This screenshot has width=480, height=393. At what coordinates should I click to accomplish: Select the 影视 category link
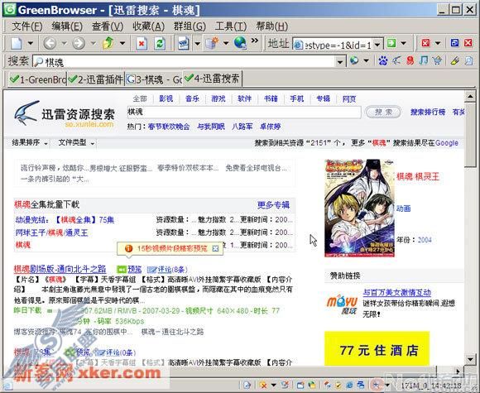tap(166, 98)
